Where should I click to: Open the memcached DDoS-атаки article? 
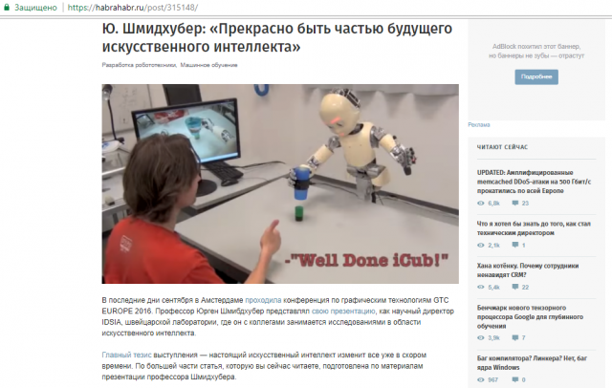click(x=534, y=182)
